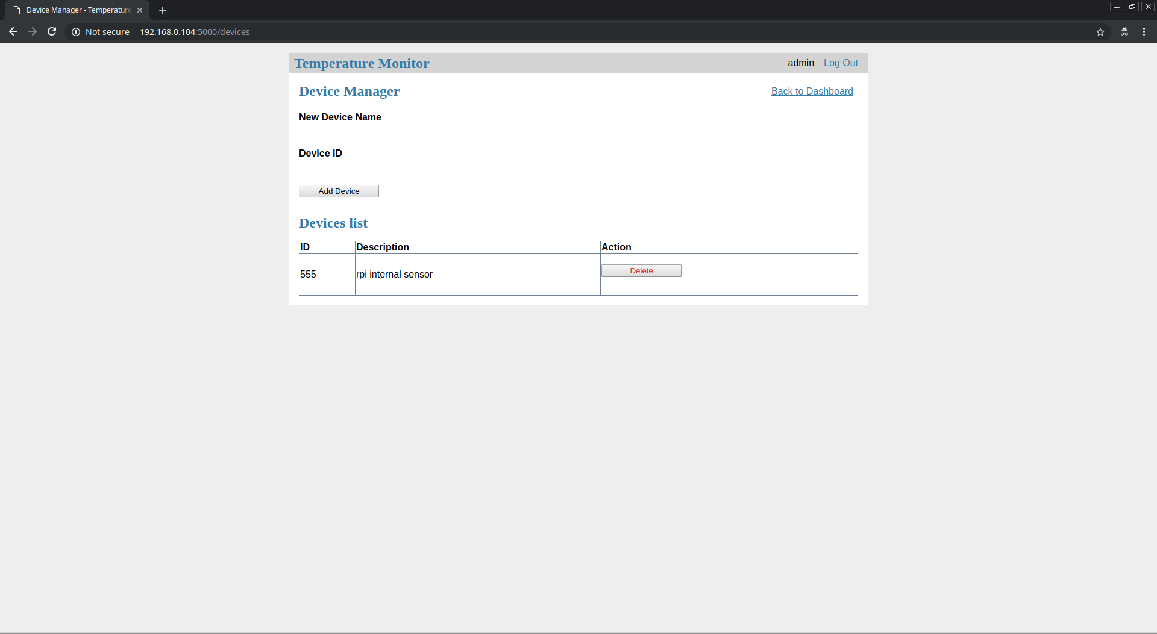Click the New Device Name label
Image resolution: width=1157 pixels, height=634 pixels.
[340, 117]
